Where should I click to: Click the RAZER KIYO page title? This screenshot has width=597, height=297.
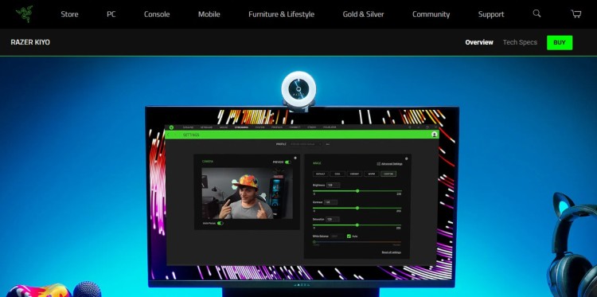point(30,42)
